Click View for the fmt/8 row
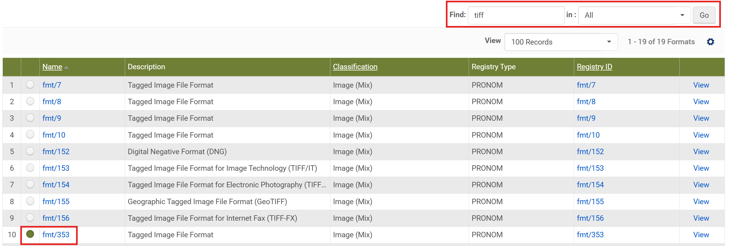This screenshot has height=246, width=730. 701,102
